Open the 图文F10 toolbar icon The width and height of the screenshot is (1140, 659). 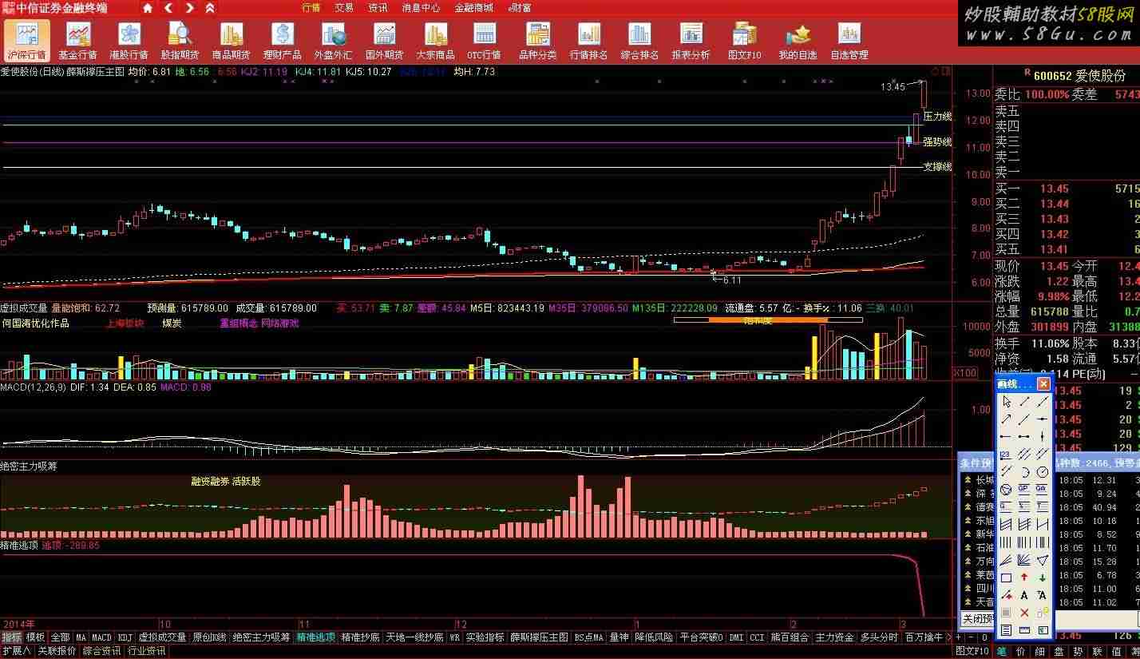pos(744,41)
